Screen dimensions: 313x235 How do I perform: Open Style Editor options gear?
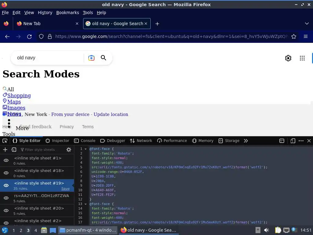point(69,150)
